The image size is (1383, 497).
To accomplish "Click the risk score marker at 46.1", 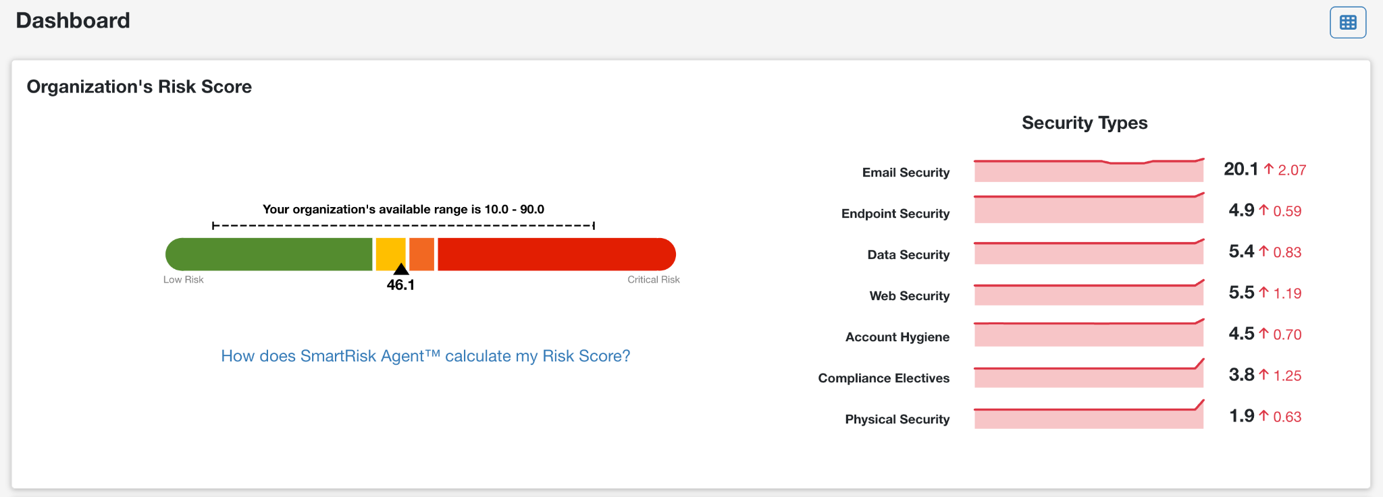I will [x=401, y=270].
